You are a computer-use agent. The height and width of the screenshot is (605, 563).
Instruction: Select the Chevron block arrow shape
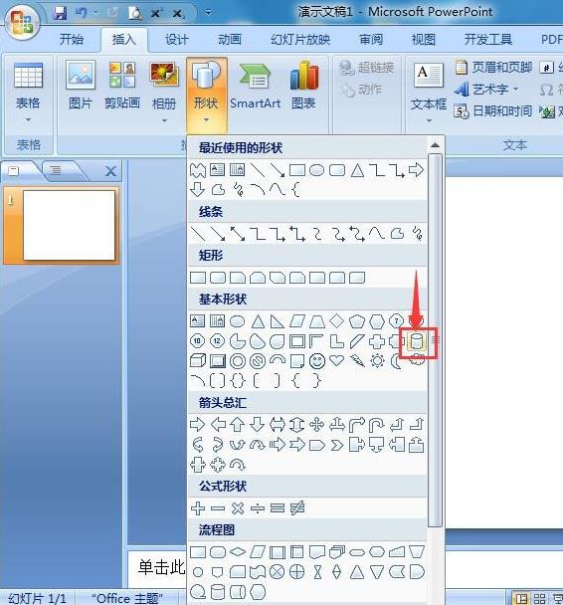(x=337, y=445)
